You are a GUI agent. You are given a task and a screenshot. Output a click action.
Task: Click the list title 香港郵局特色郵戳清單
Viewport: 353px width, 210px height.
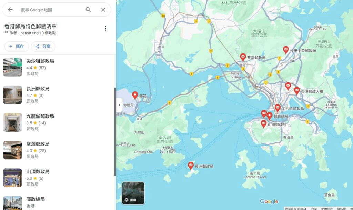click(30, 26)
